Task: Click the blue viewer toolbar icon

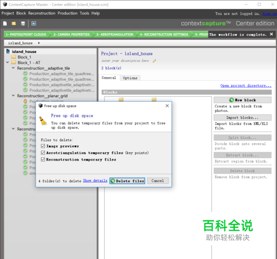Action: (34, 23)
